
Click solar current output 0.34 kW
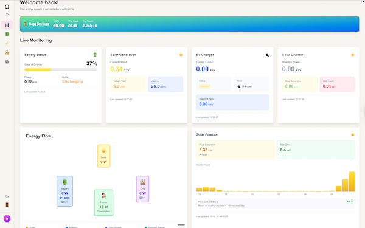tap(120, 69)
